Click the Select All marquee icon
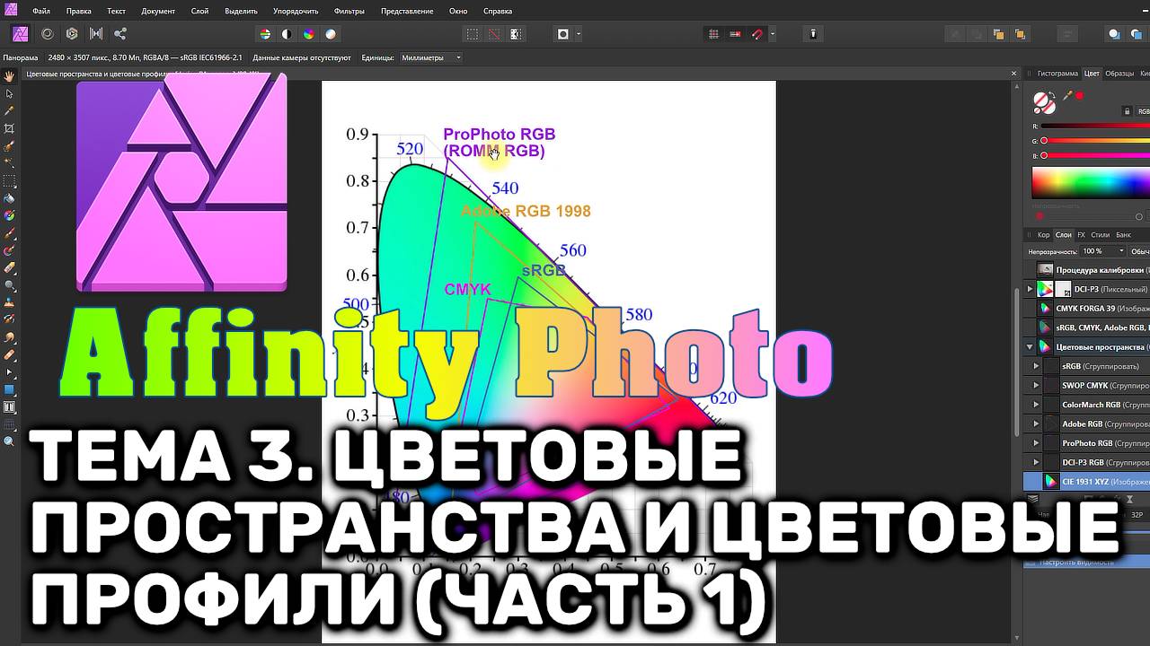The width and height of the screenshot is (1150, 646). coord(472,34)
